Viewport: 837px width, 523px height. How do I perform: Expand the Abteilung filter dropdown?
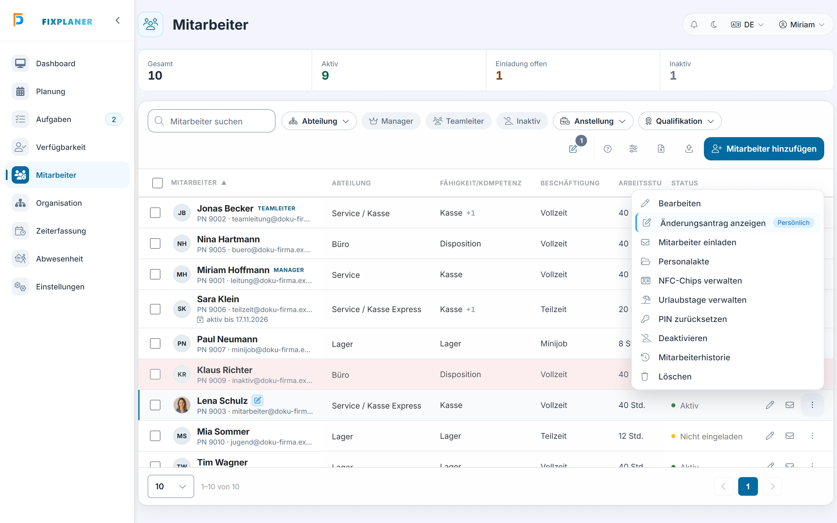coord(319,121)
